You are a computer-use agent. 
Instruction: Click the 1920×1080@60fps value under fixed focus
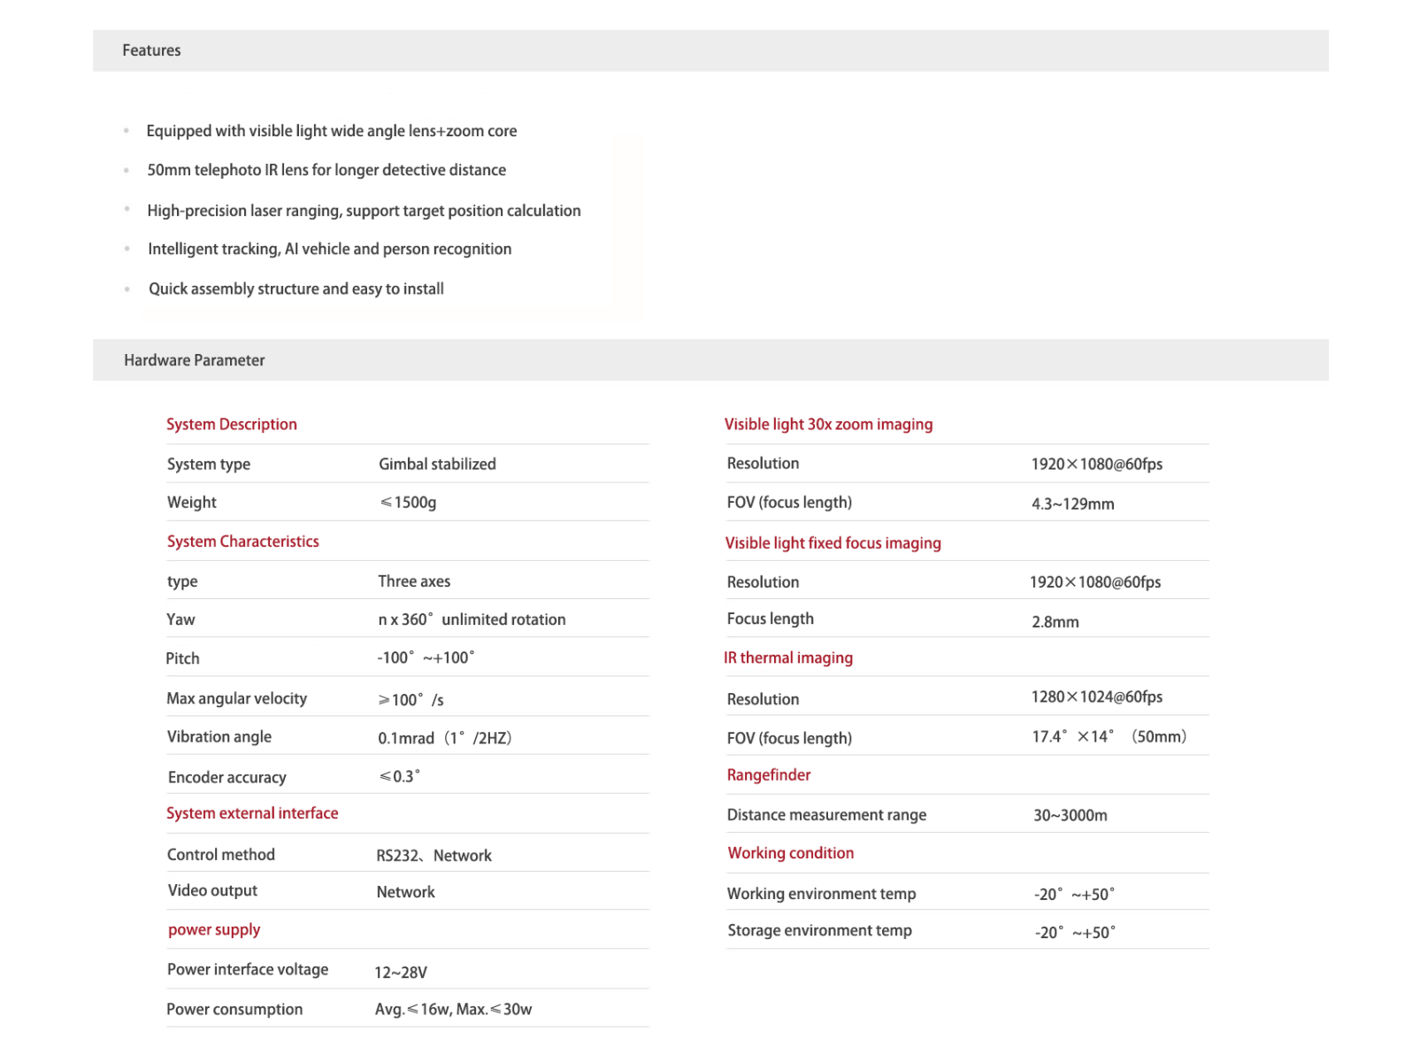1095,582
